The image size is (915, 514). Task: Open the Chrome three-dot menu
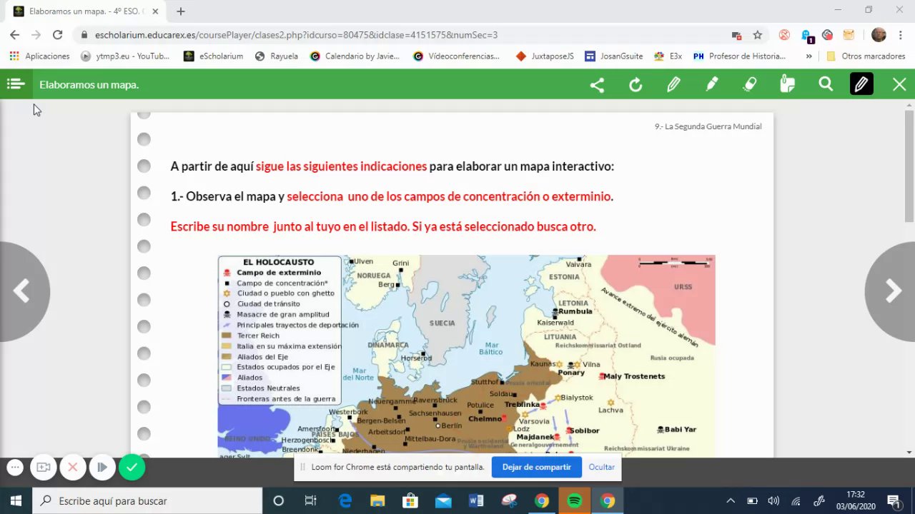(900, 35)
